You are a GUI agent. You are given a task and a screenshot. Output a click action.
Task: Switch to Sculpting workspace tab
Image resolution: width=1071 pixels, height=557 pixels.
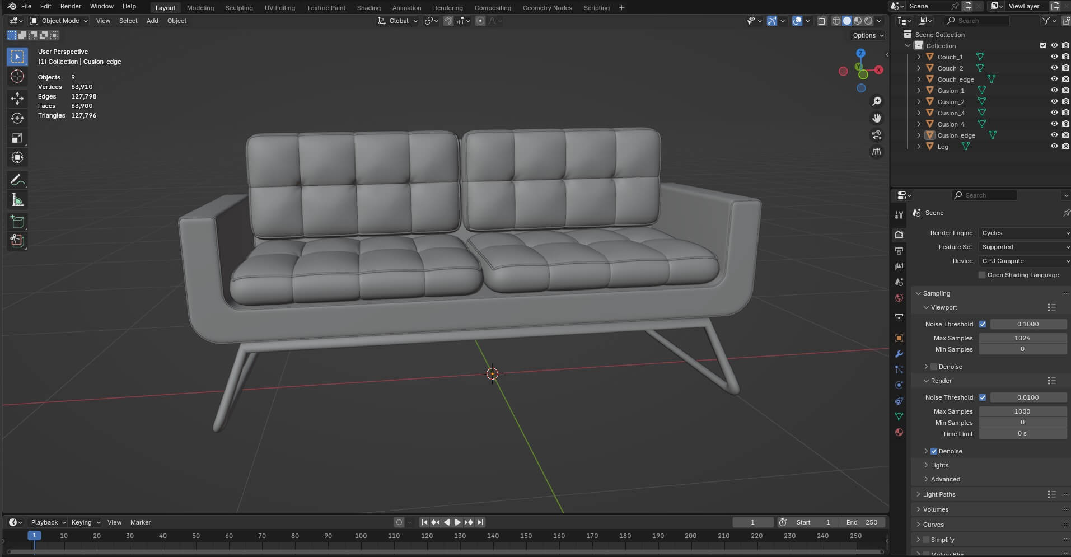click(x=239, y=8)
